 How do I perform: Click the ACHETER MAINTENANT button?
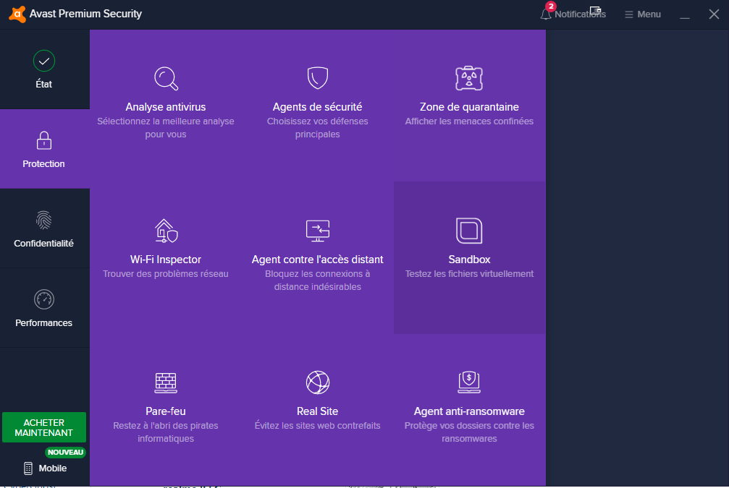click(44, 427)
